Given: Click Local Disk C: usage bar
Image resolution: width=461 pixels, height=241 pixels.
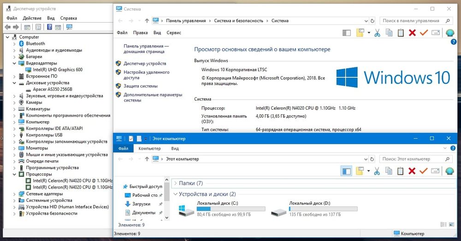Looking at the screenshot, I should pos(231,209).
